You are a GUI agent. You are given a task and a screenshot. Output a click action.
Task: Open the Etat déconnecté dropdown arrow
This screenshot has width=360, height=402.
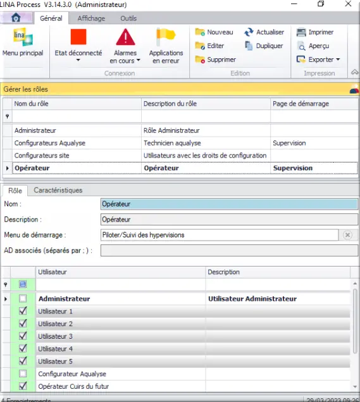coord(78,60)
